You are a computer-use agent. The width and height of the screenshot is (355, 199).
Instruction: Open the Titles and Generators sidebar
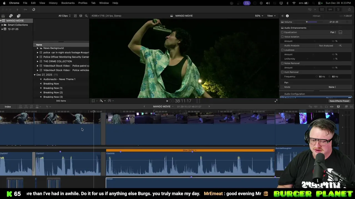pyautogui.click(x=19, y=16)
